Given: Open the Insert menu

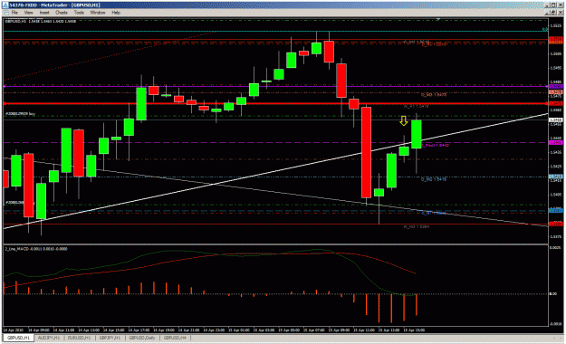Looking at the screenshot, I should (44, 13).
